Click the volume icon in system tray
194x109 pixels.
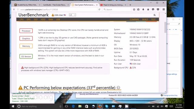coord(162,106)
